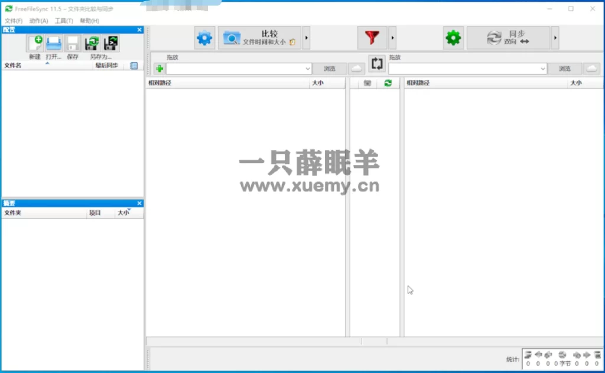
Task: Open right folder path history dropdown
Action: 542,69
